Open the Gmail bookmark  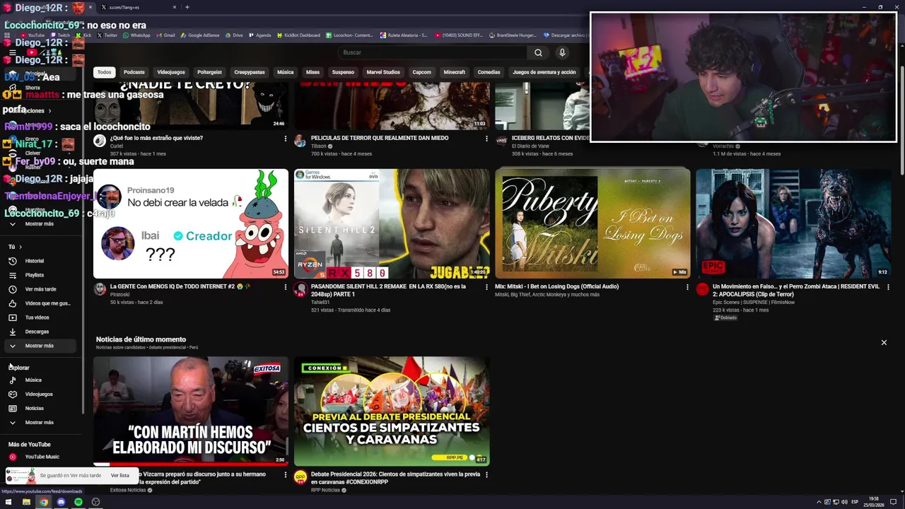click(165, 35)
